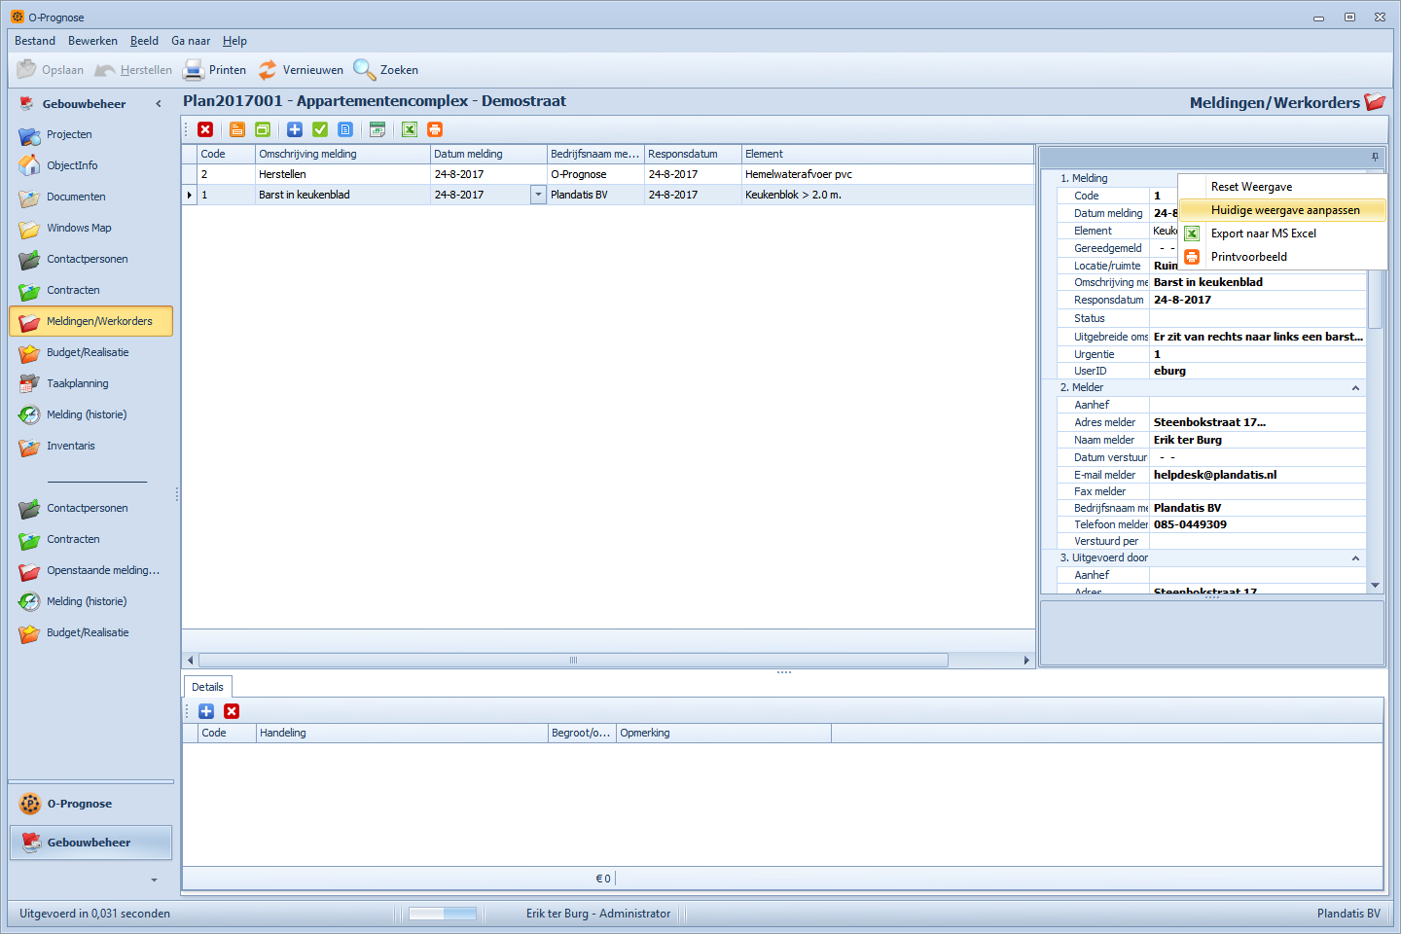
Task: Click the Gebouwbeheer module button at the sidebar bottom
Action: pyautogui.click(x=90, y=843)
